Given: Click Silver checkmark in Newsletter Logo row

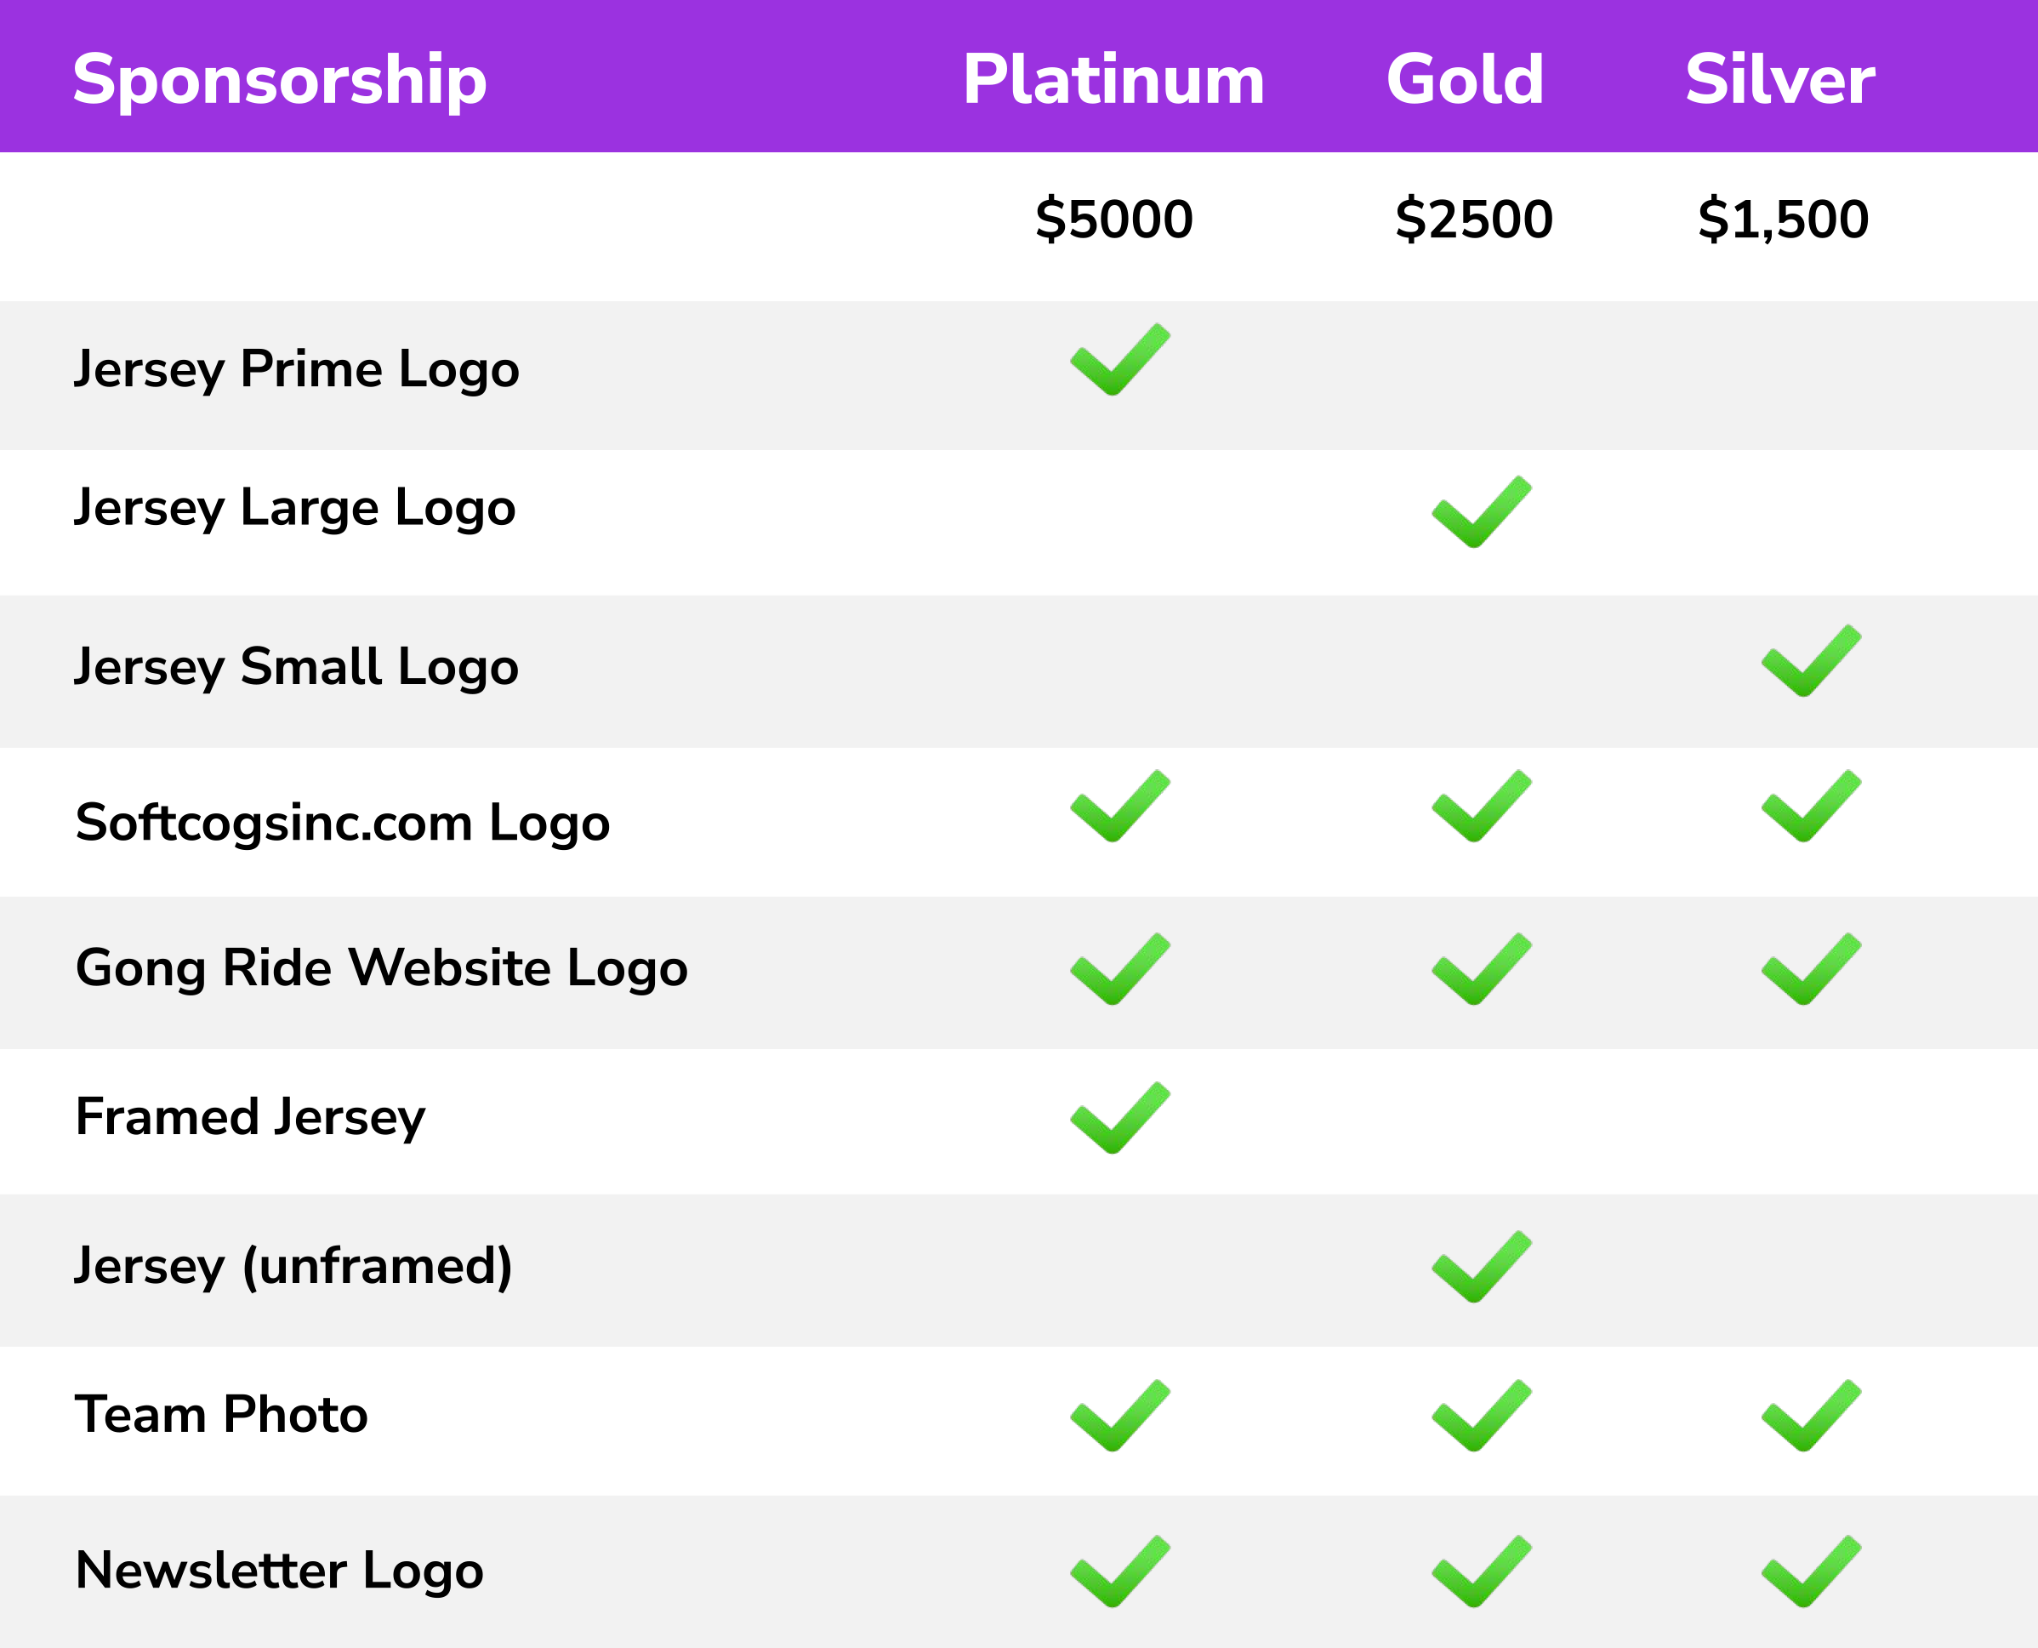Looking at the screenshot, I should point(1811,1572).
